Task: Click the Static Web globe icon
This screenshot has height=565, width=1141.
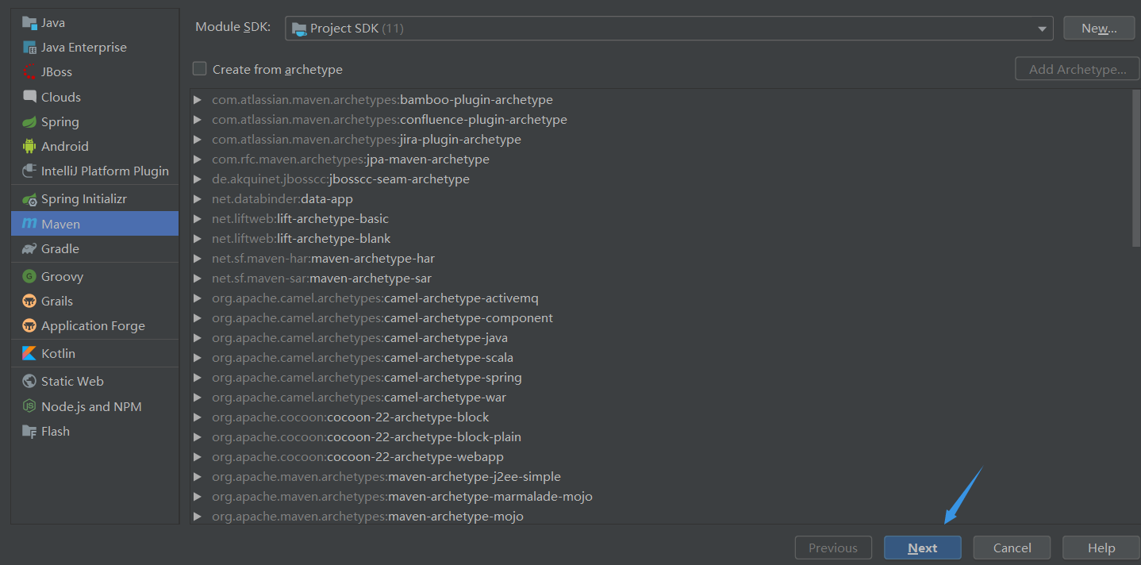Action: point(29,382)
